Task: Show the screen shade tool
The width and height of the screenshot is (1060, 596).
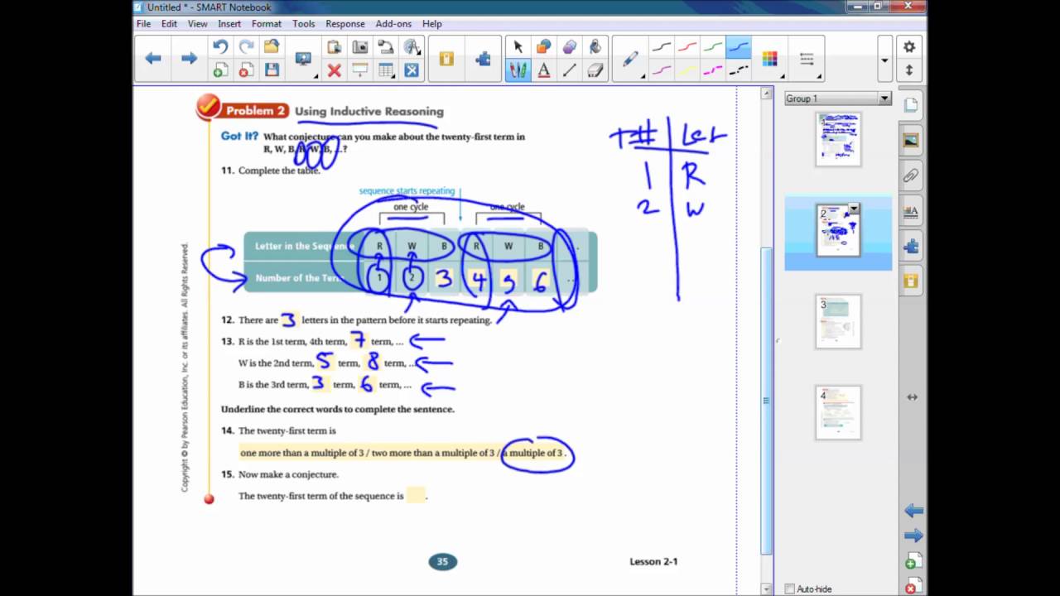Action: coord(360,71)
